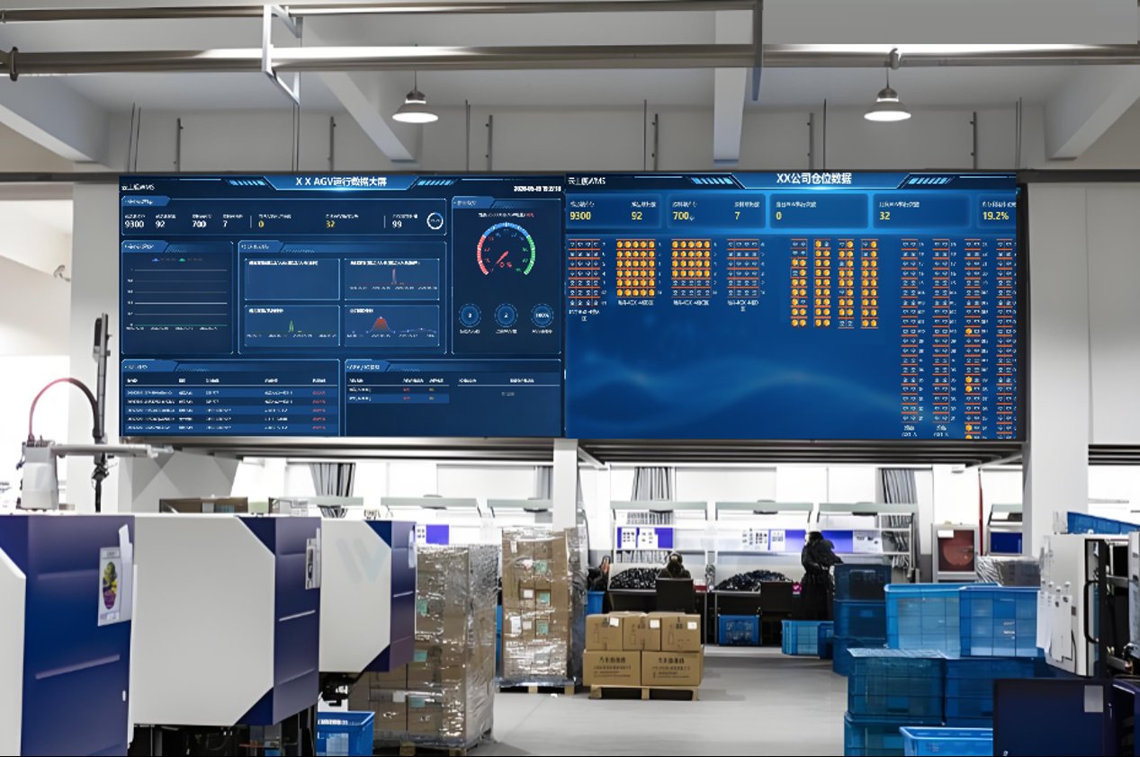The width and height of the screenshot is (1140, 757).
Task: Click the circular 99 progress ring in the stats bar
Action: (435, 221)
